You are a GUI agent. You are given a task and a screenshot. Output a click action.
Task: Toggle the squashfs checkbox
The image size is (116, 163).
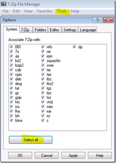click(43, 60)
